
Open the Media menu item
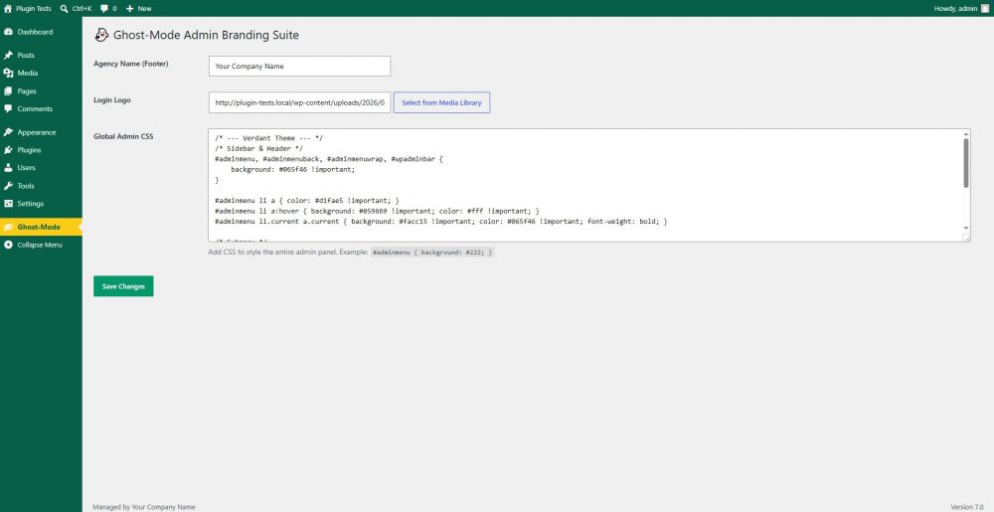[x=41, y=73]
